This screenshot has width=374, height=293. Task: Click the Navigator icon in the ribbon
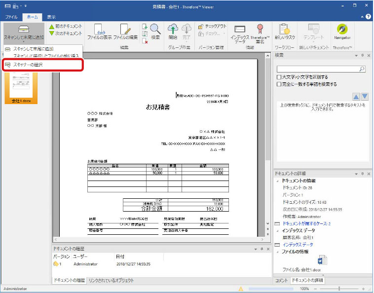pyautogui.click(x=342, y=31)
